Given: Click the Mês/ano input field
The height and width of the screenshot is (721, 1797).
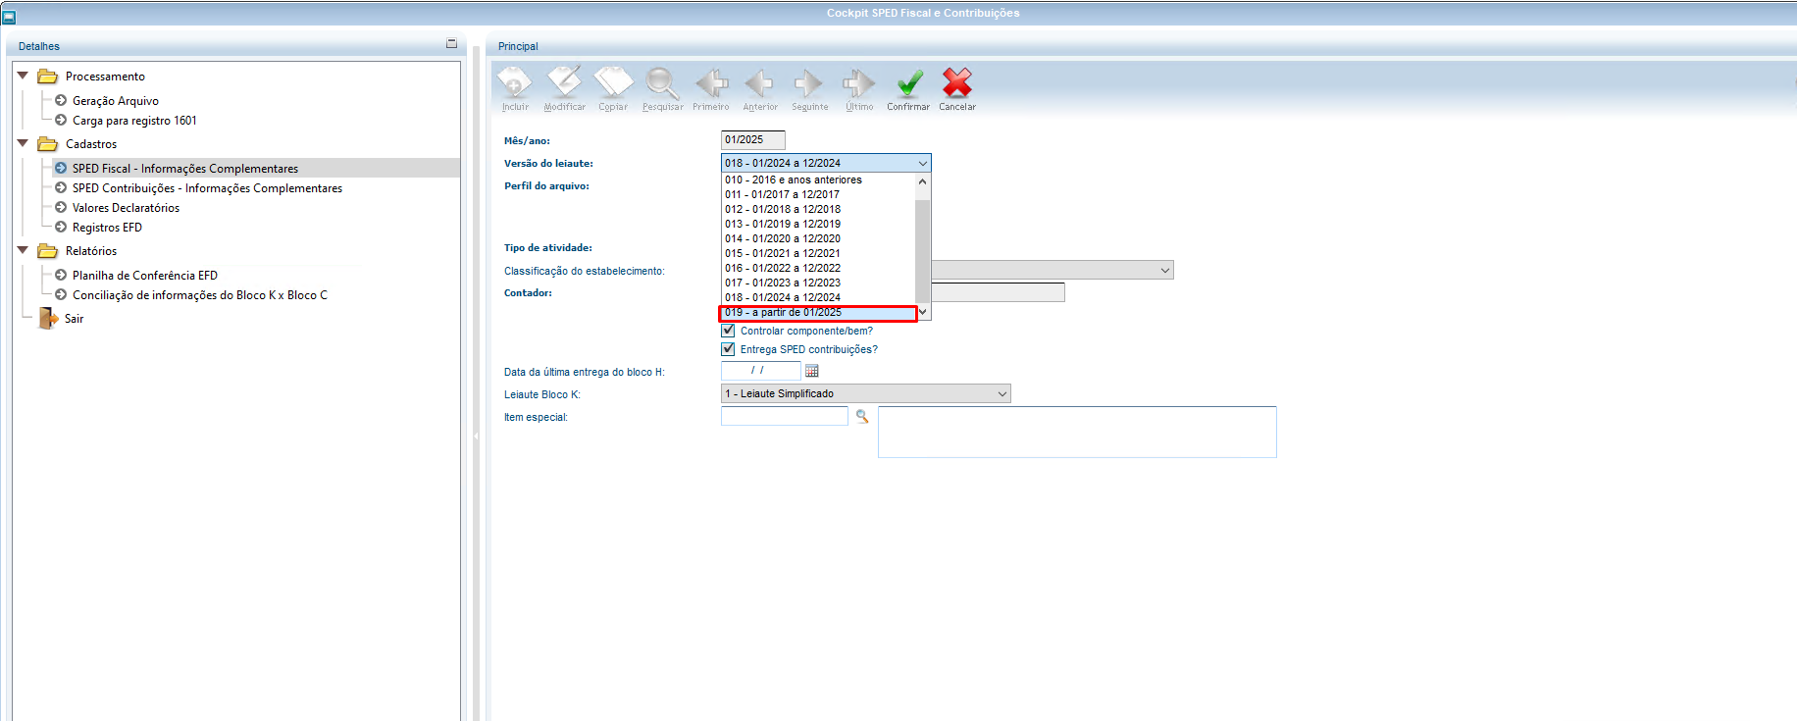Looking at the screenshot, I should 752,140.
